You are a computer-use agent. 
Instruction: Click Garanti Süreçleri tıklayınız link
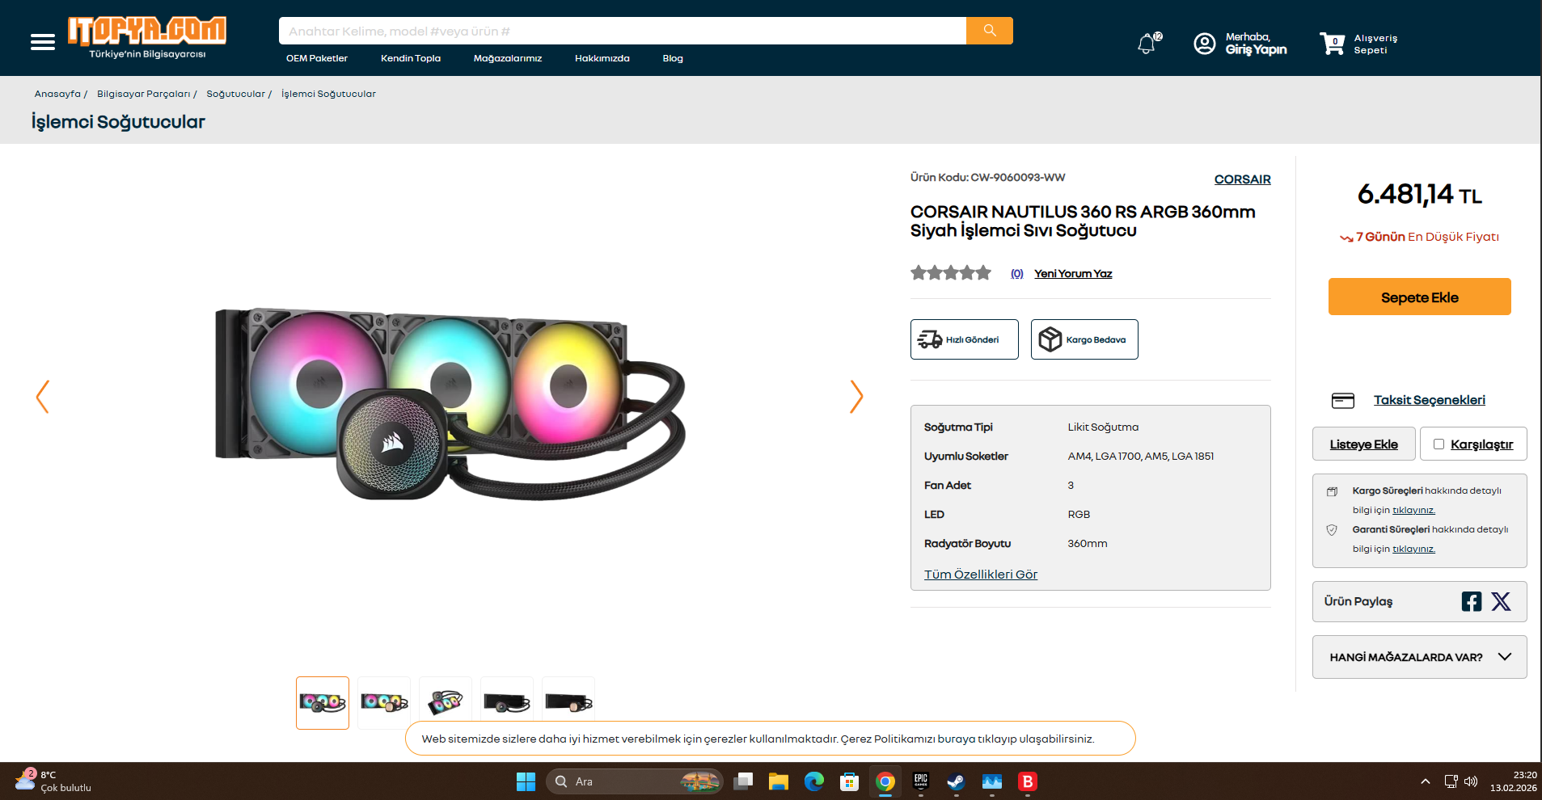1413,549
